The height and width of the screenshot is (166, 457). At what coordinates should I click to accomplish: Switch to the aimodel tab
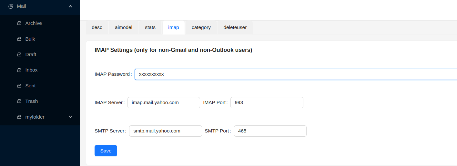[x=124, y=27]
